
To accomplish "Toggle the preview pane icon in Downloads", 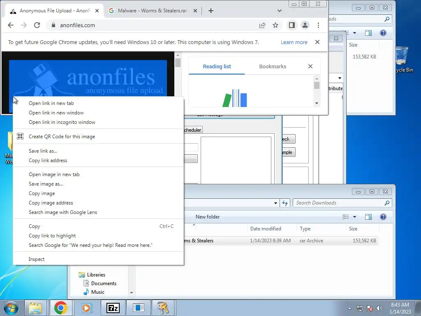I will click(x=368, y=217).
